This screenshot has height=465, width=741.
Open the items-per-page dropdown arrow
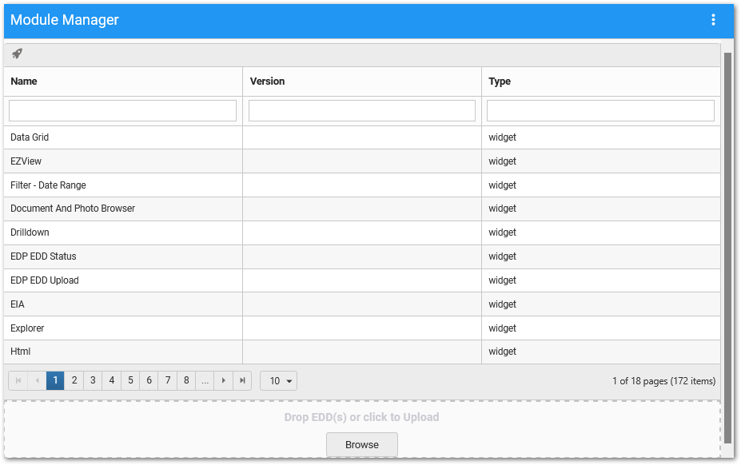[287, 380]
